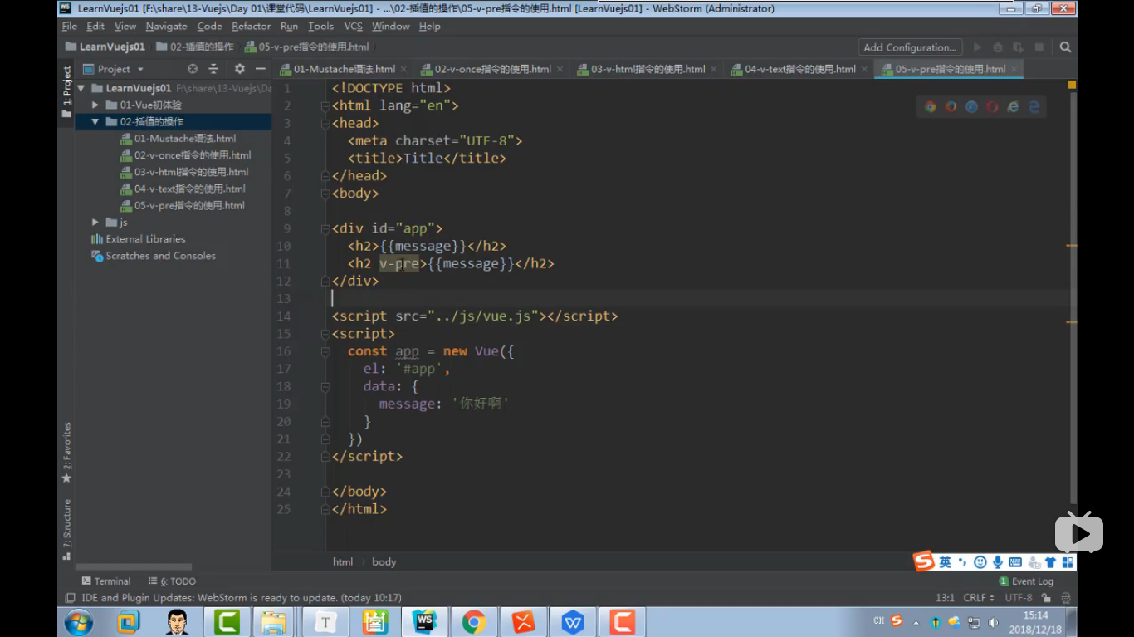Viewport: 1134px width, 637px height.
Task: Toggle the Terminal tool window
Action: click(x=106, y=581)
